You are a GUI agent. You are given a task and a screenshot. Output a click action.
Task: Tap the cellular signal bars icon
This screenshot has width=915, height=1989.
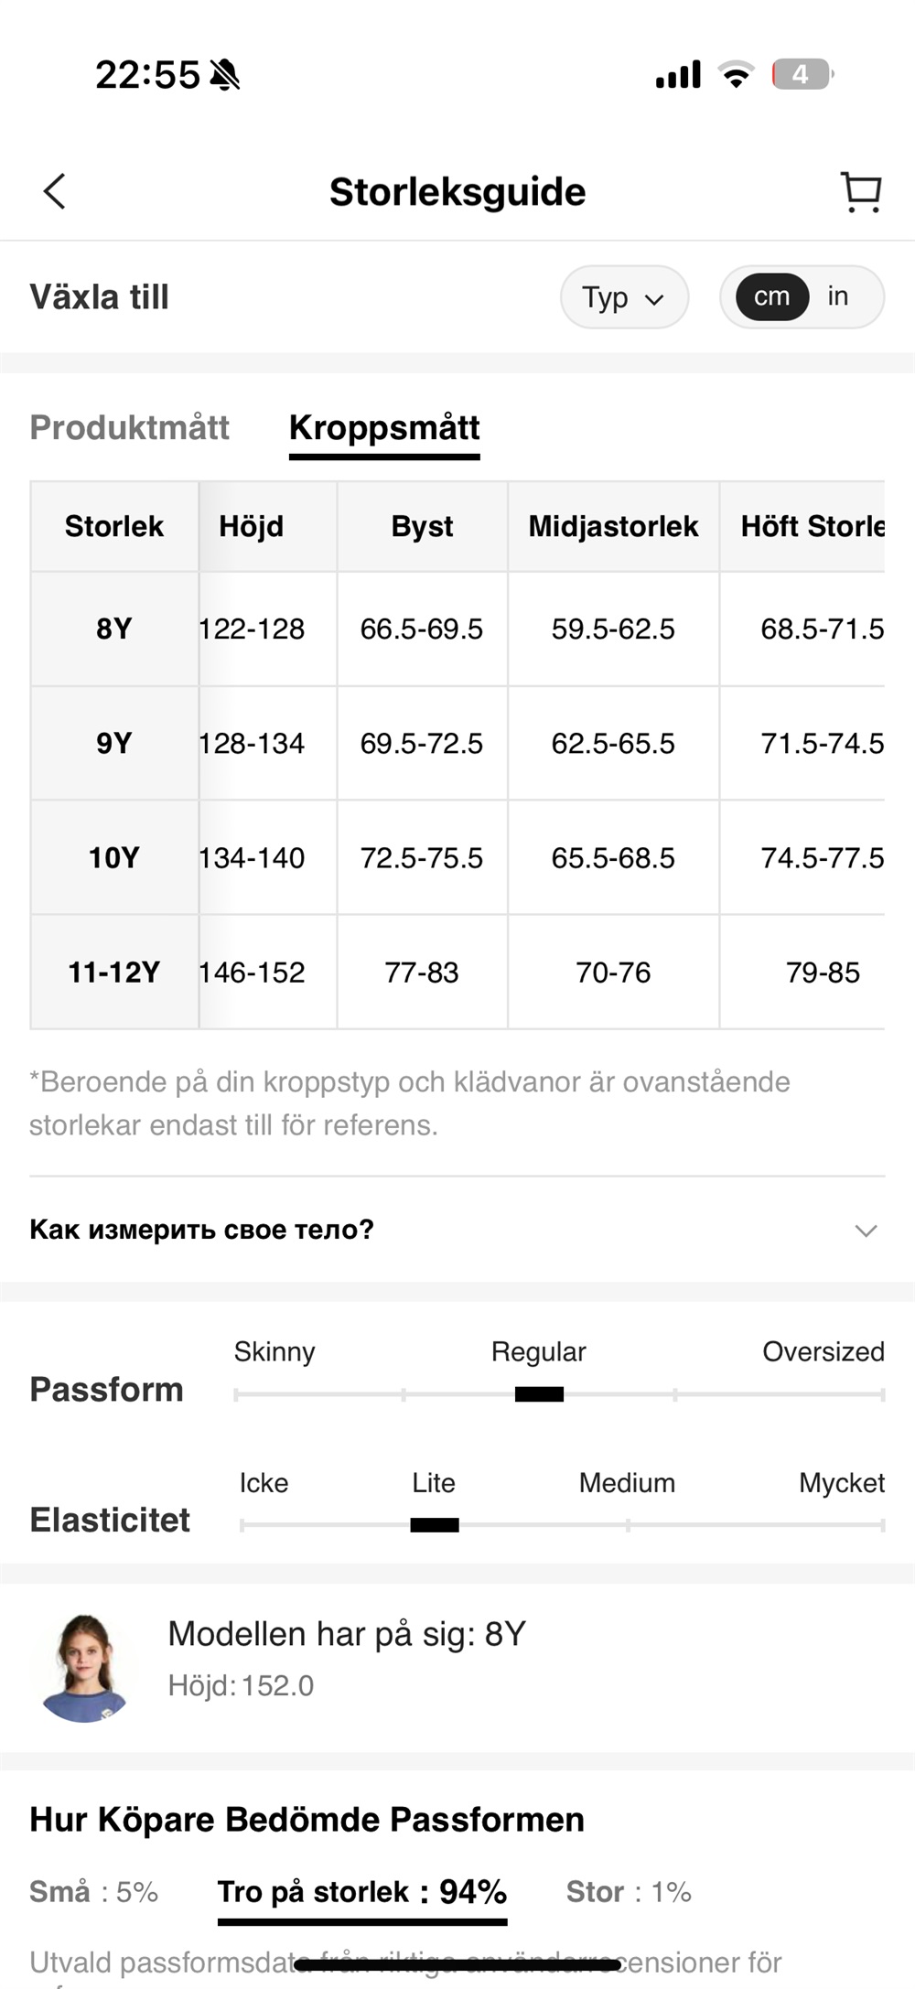678,74
